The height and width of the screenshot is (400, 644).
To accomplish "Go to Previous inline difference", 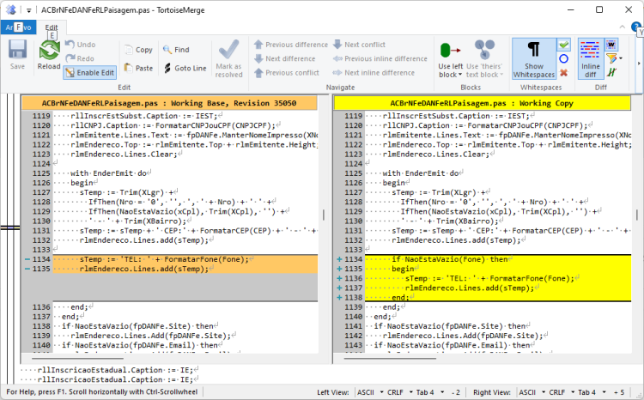I will tap(380, 58).
